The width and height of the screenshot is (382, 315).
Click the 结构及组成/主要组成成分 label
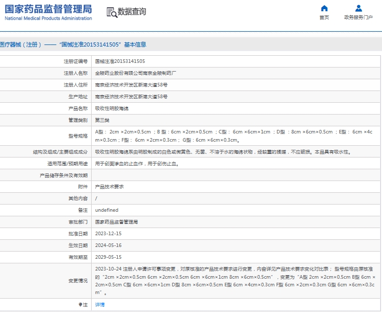pos(60,152)
